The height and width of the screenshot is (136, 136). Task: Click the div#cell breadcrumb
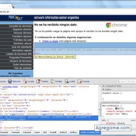coord(63,132)
